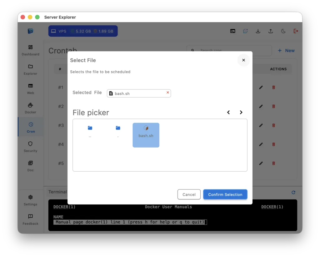Viewport: 320px width, 257px height.
Task: Log out using the red exit icon
Action: 296,31
